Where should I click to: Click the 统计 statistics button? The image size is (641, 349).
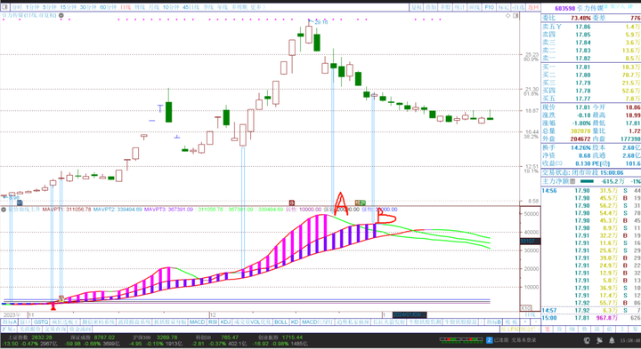tap(459, 7)
